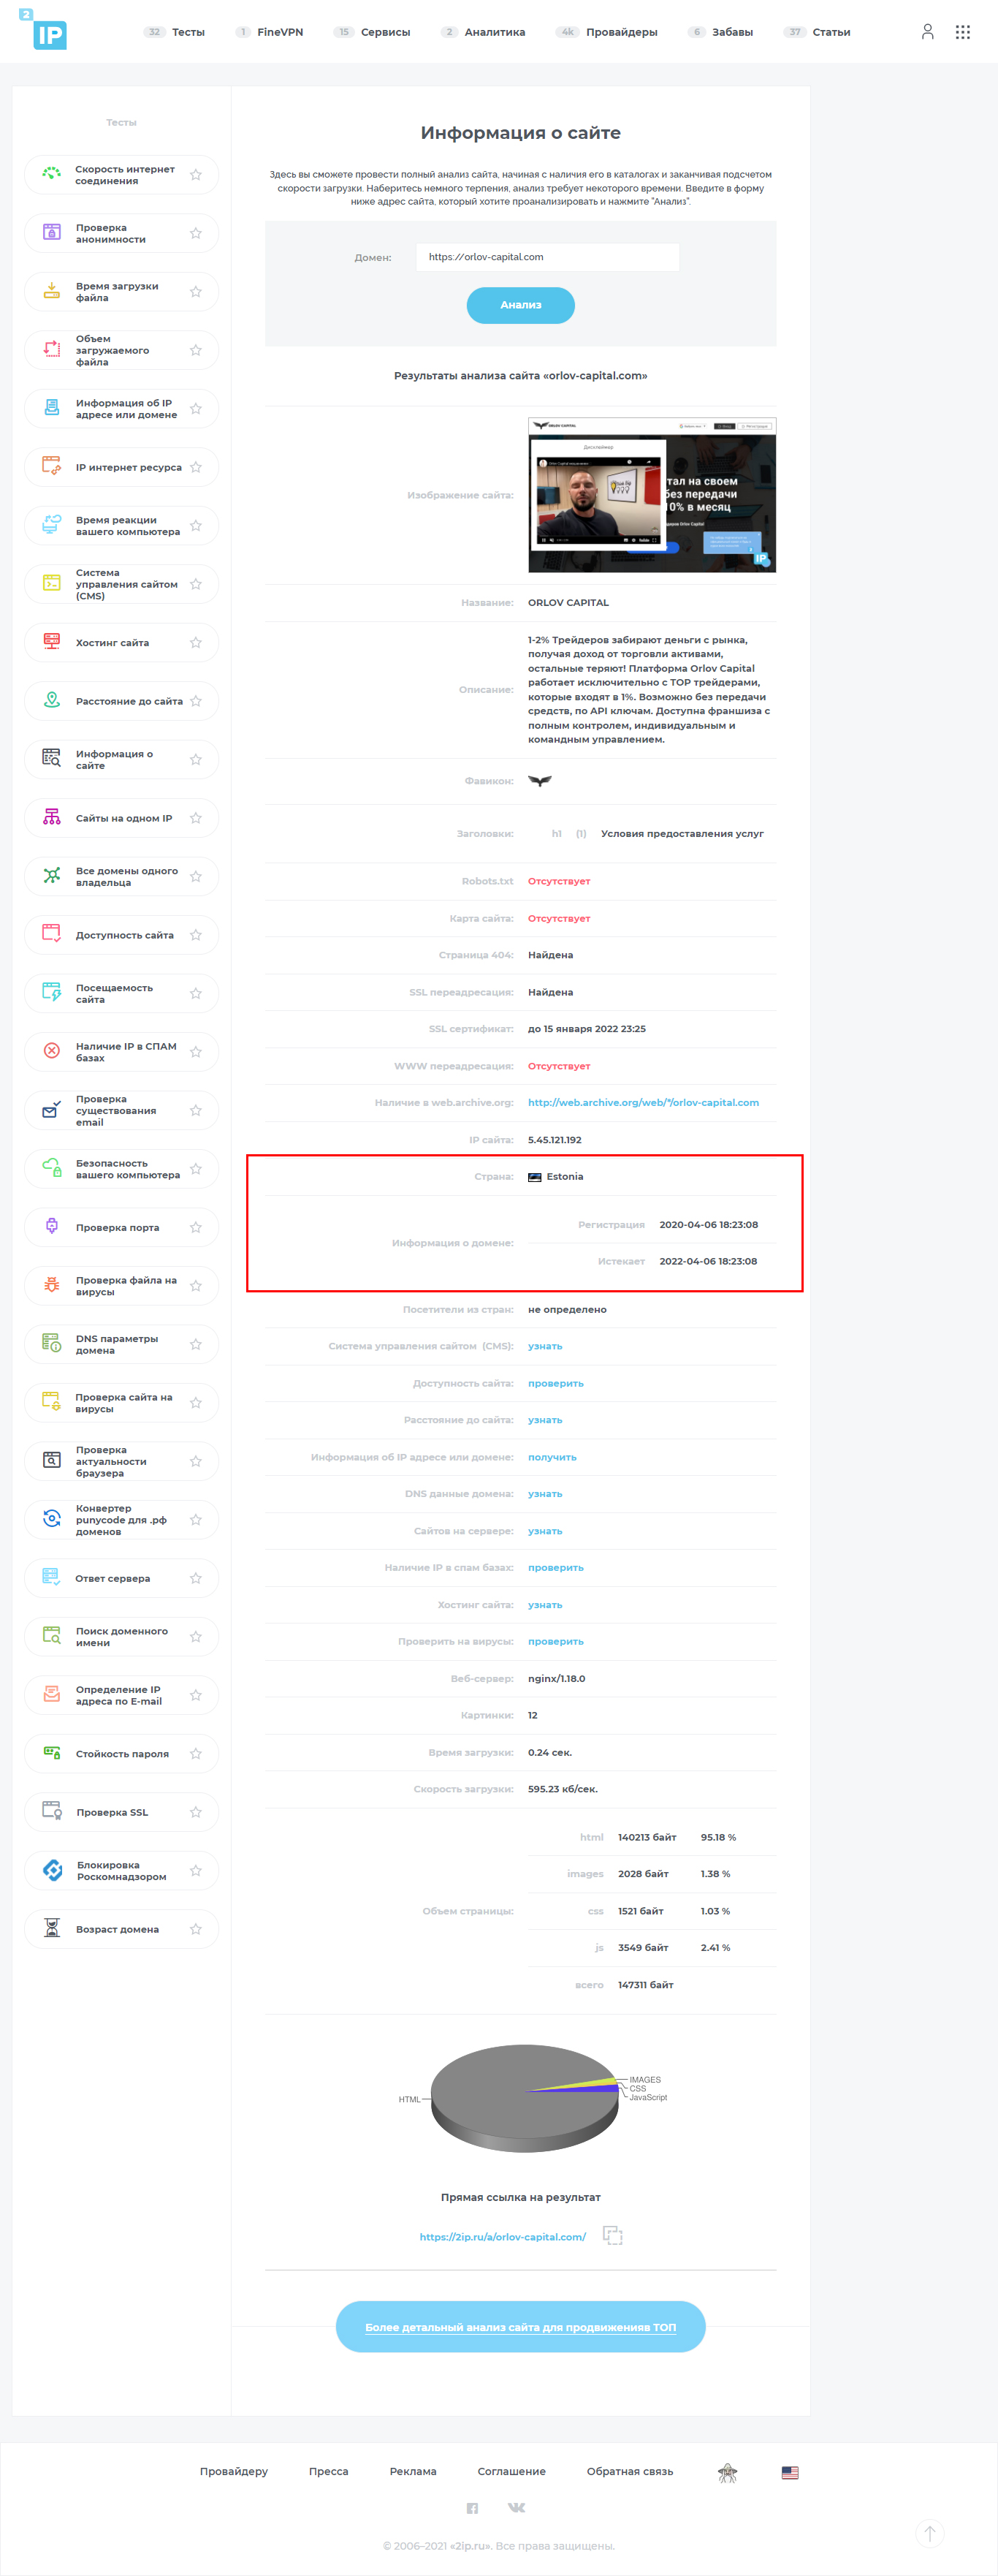The height and width of the screenshot is (2576, 998).
Task: Open the web.archive.org link for orlov-capital.com
Action: 642,1103
